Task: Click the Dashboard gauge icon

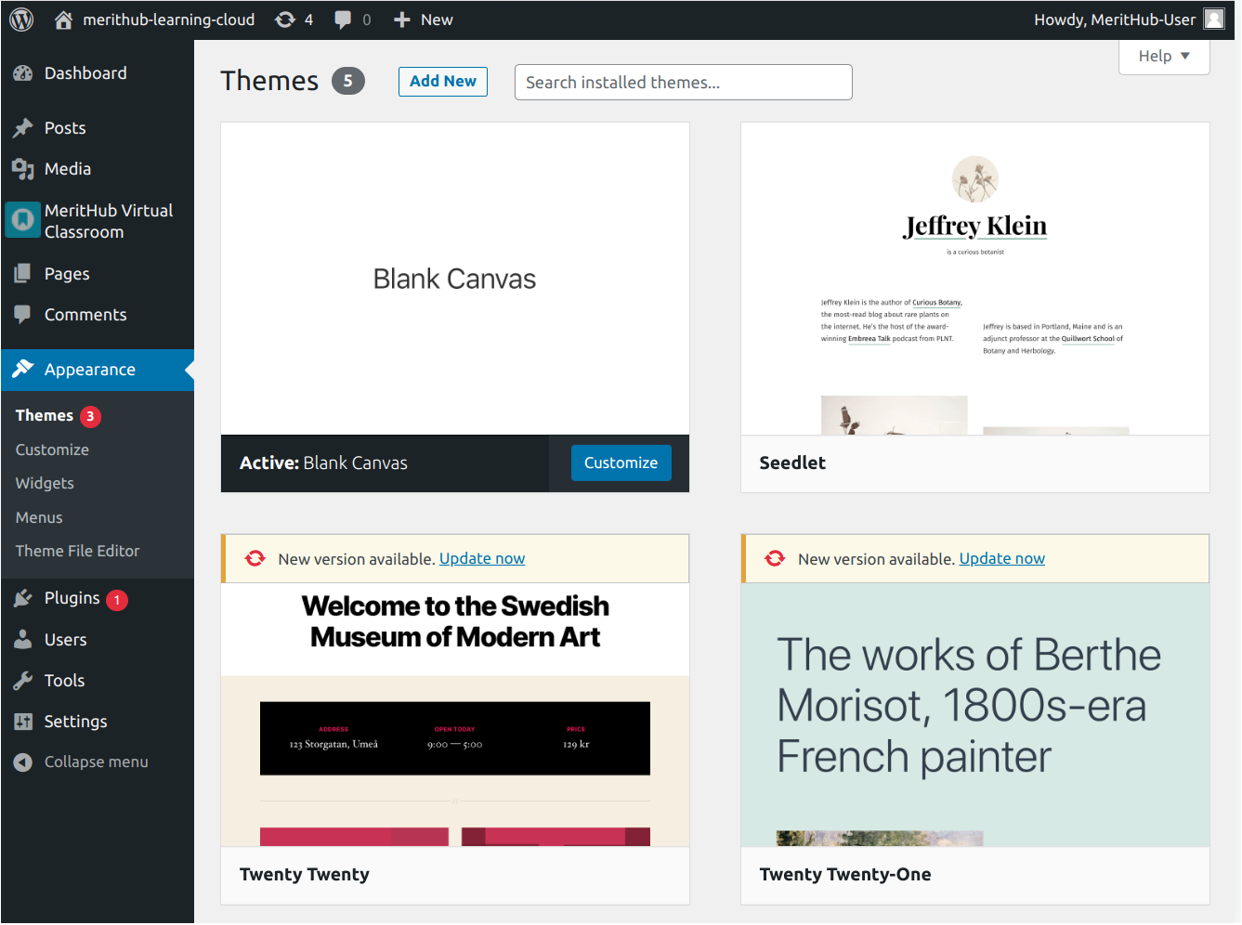Action: coord(23,73)
